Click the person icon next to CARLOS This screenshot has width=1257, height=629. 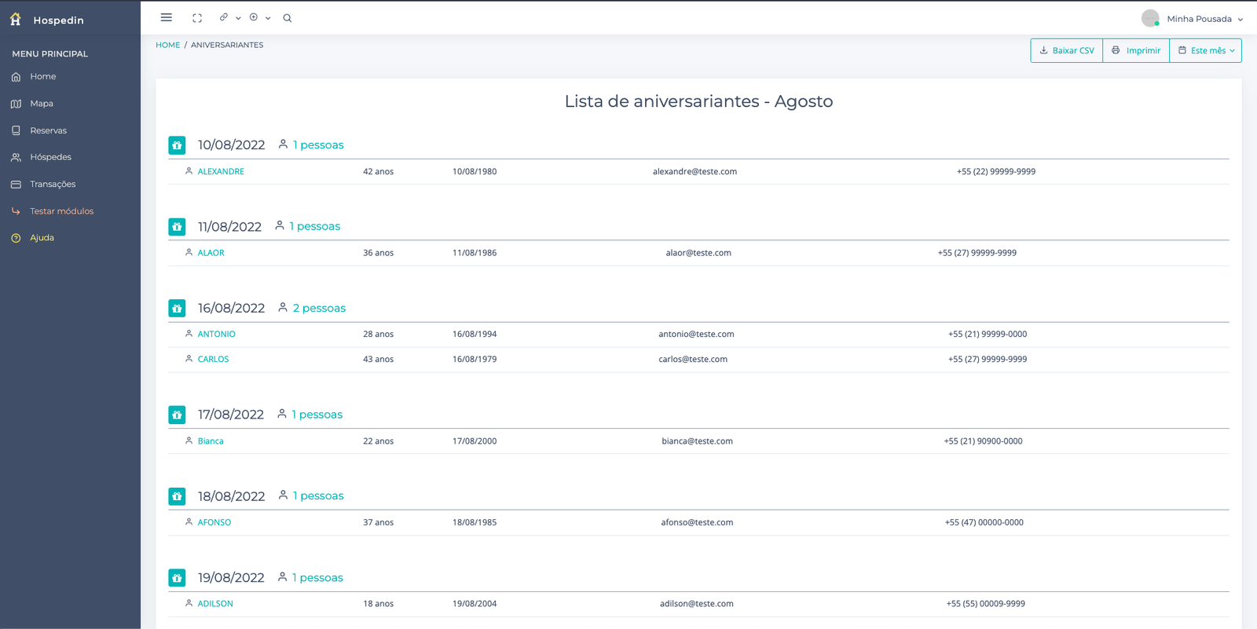[189, 359]
